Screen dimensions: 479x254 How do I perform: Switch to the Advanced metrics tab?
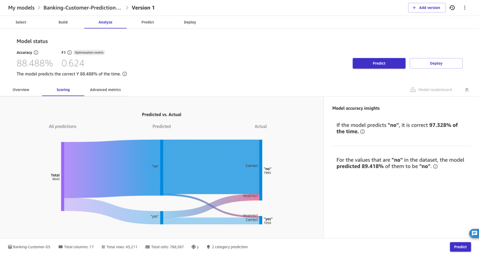[105, 90]
